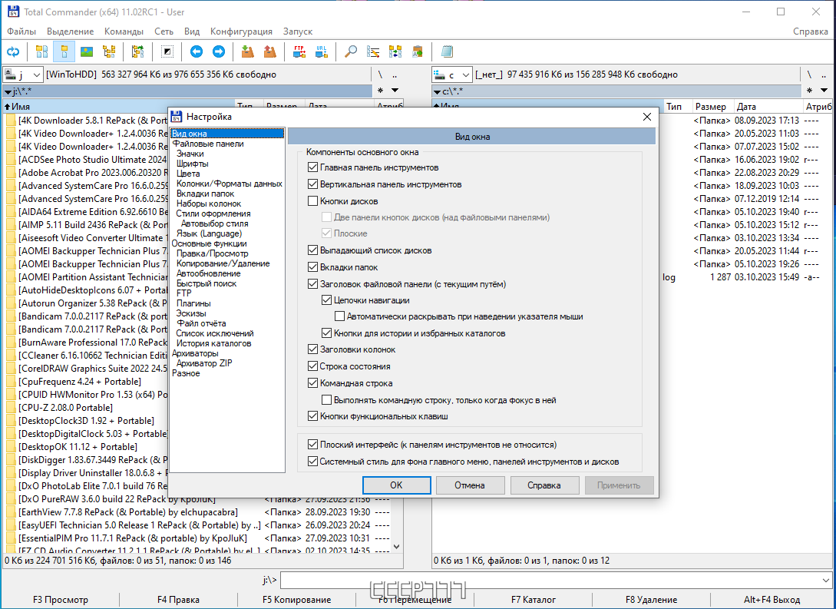
Task: Open the notepad toolbar icon
Action: pos(448,51)
